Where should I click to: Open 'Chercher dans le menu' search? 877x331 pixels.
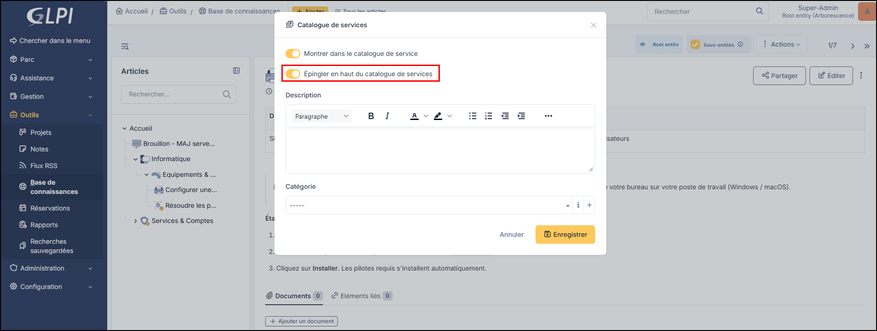(50, 41)
